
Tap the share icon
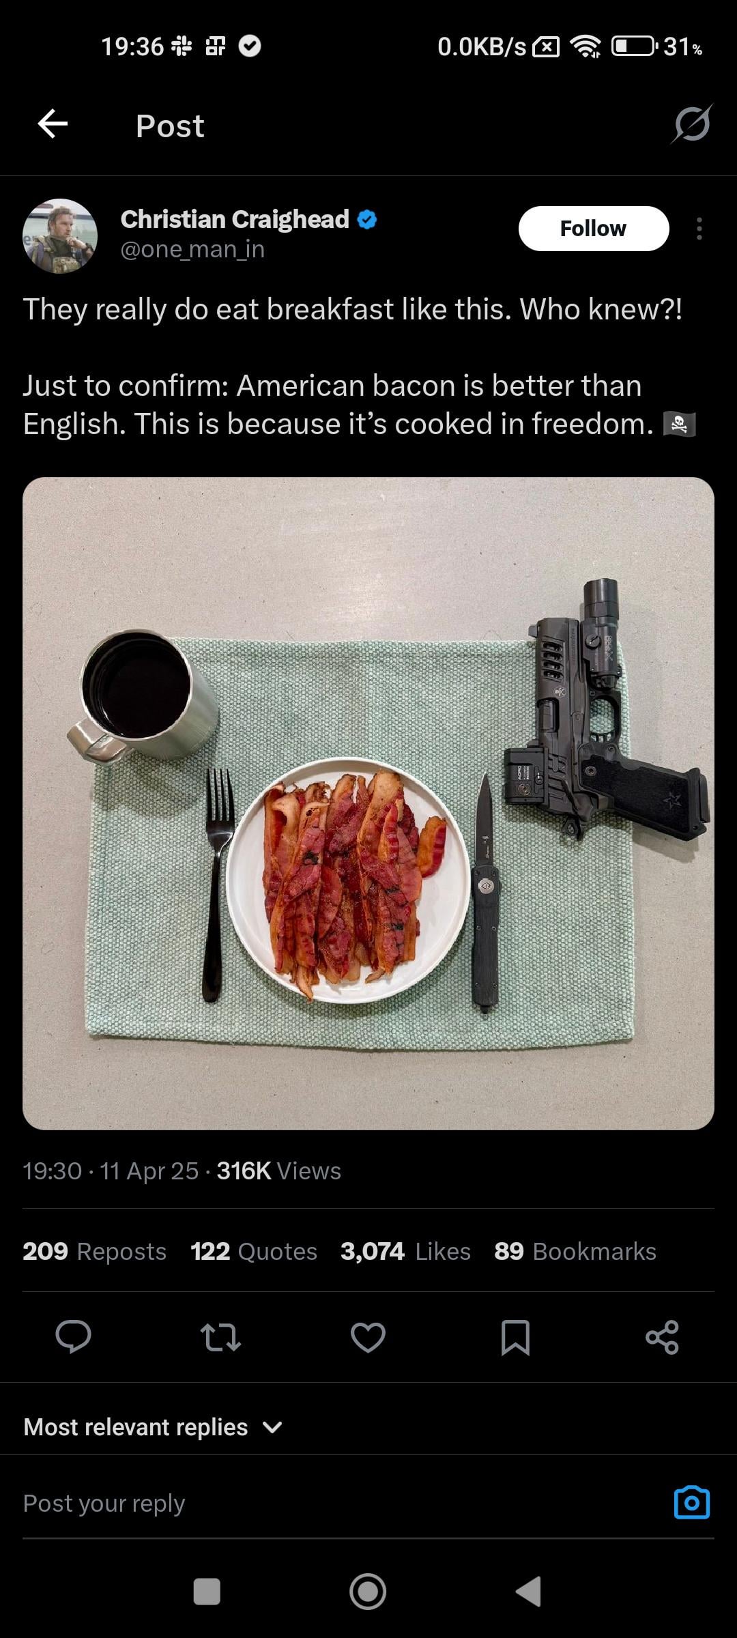663,1337
